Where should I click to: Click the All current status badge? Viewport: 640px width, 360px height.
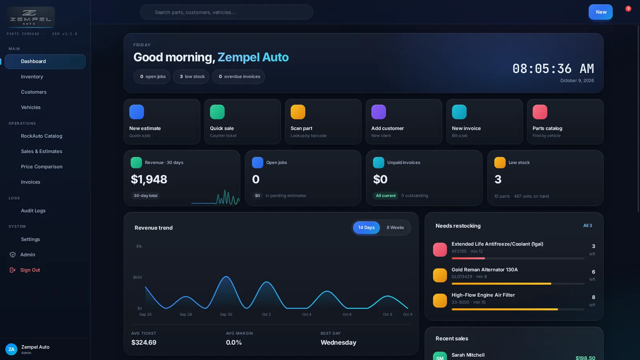pyautogui.click(x=386, y=196)
